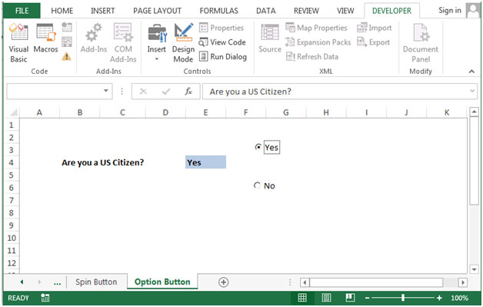The width and height of the screenshot is (483, 307).
Task: Click the Name Box input field
Action: (55, 92)
